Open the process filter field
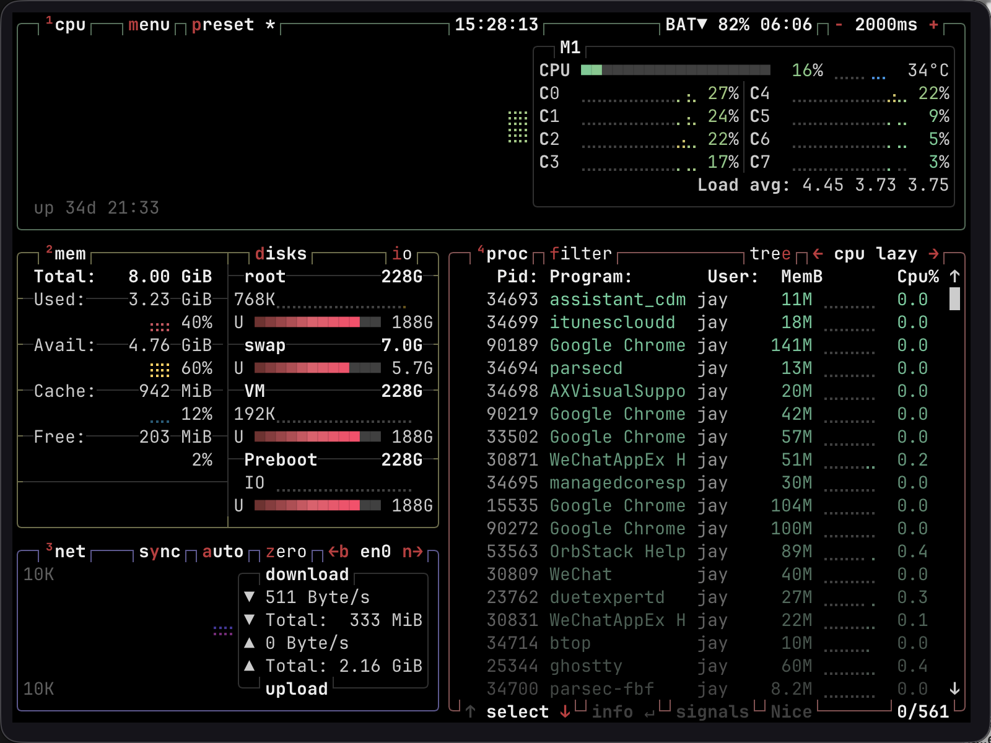 tap(580, 254)
